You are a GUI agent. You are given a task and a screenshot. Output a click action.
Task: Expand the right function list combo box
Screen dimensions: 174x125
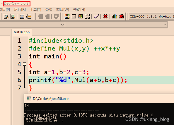click(165, 25)
